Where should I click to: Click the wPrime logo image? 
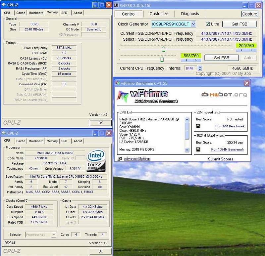pos(147,96)
